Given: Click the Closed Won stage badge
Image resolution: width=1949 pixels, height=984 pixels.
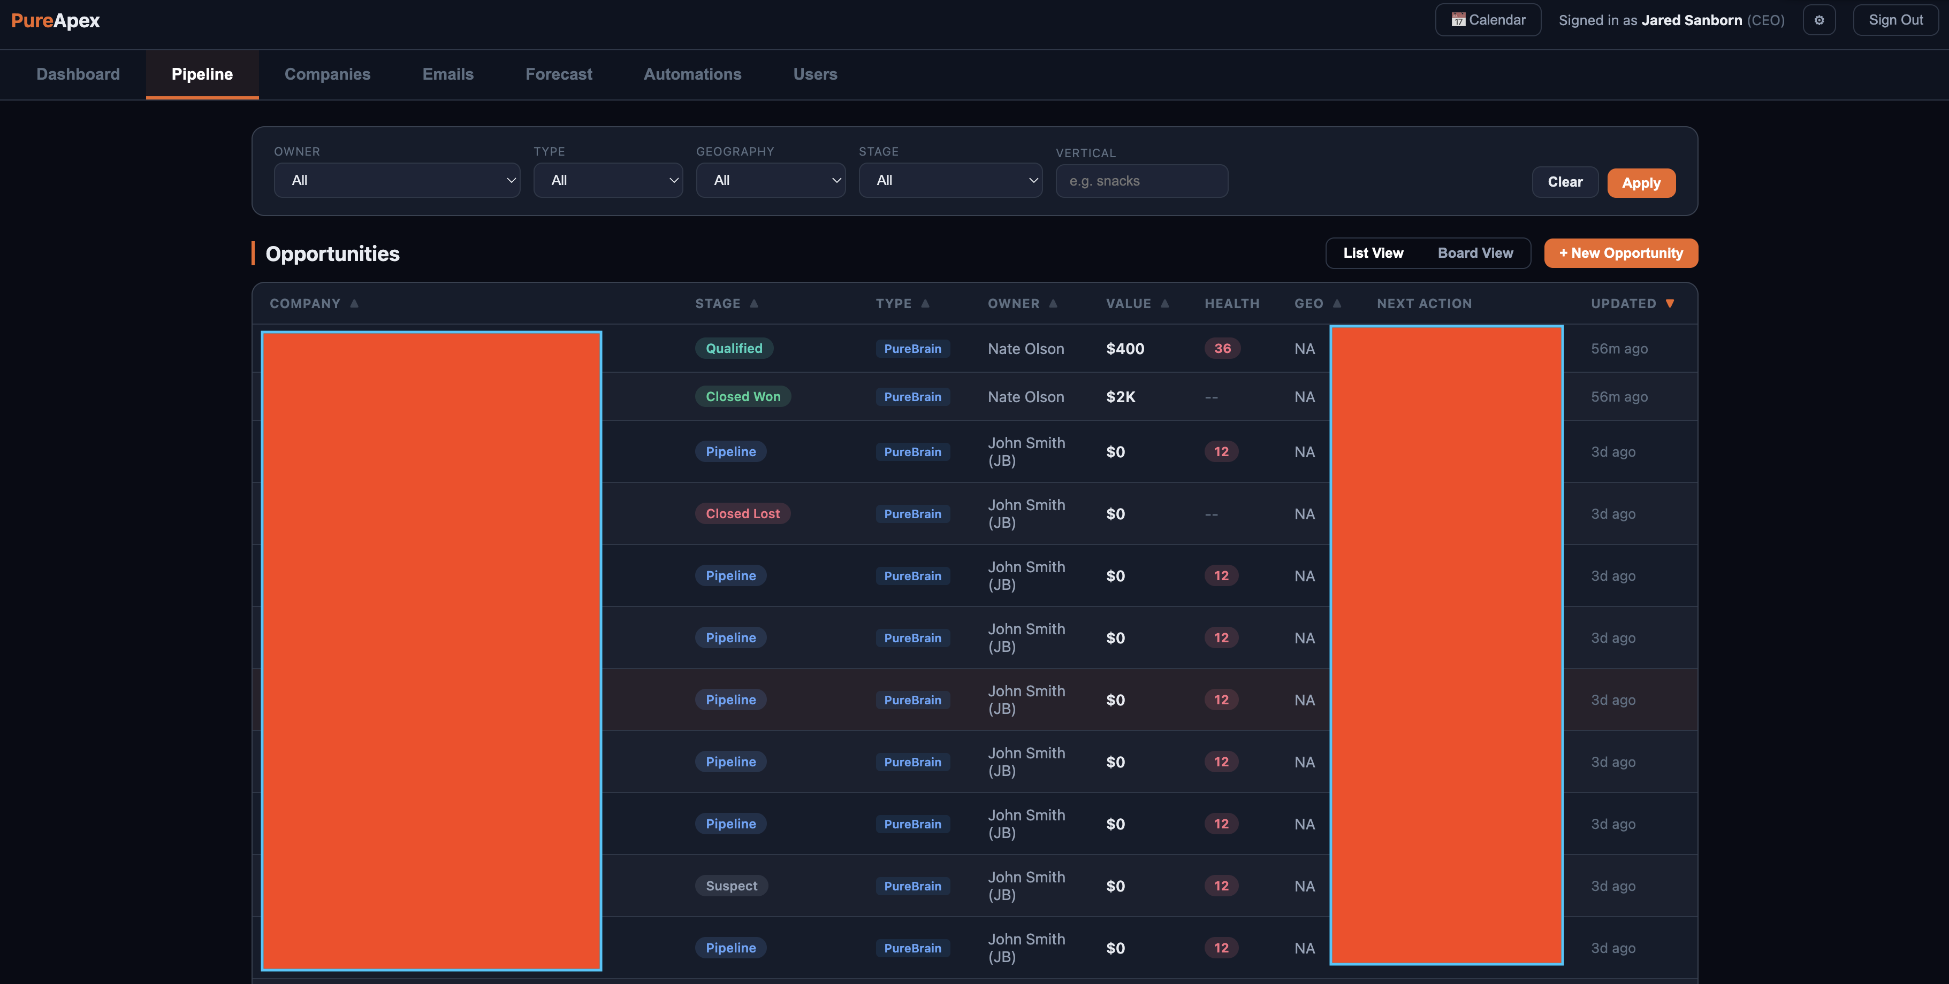Looking at the screenshot, I should (743, 396).
